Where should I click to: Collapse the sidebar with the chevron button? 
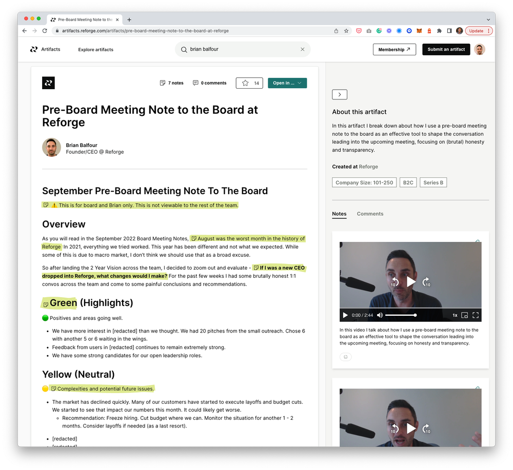point(340,94)
